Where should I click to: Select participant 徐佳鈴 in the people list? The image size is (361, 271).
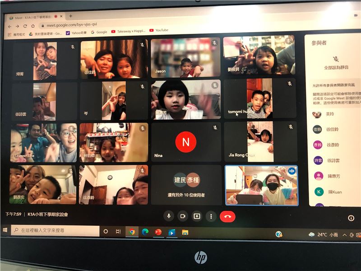point(333,130)
